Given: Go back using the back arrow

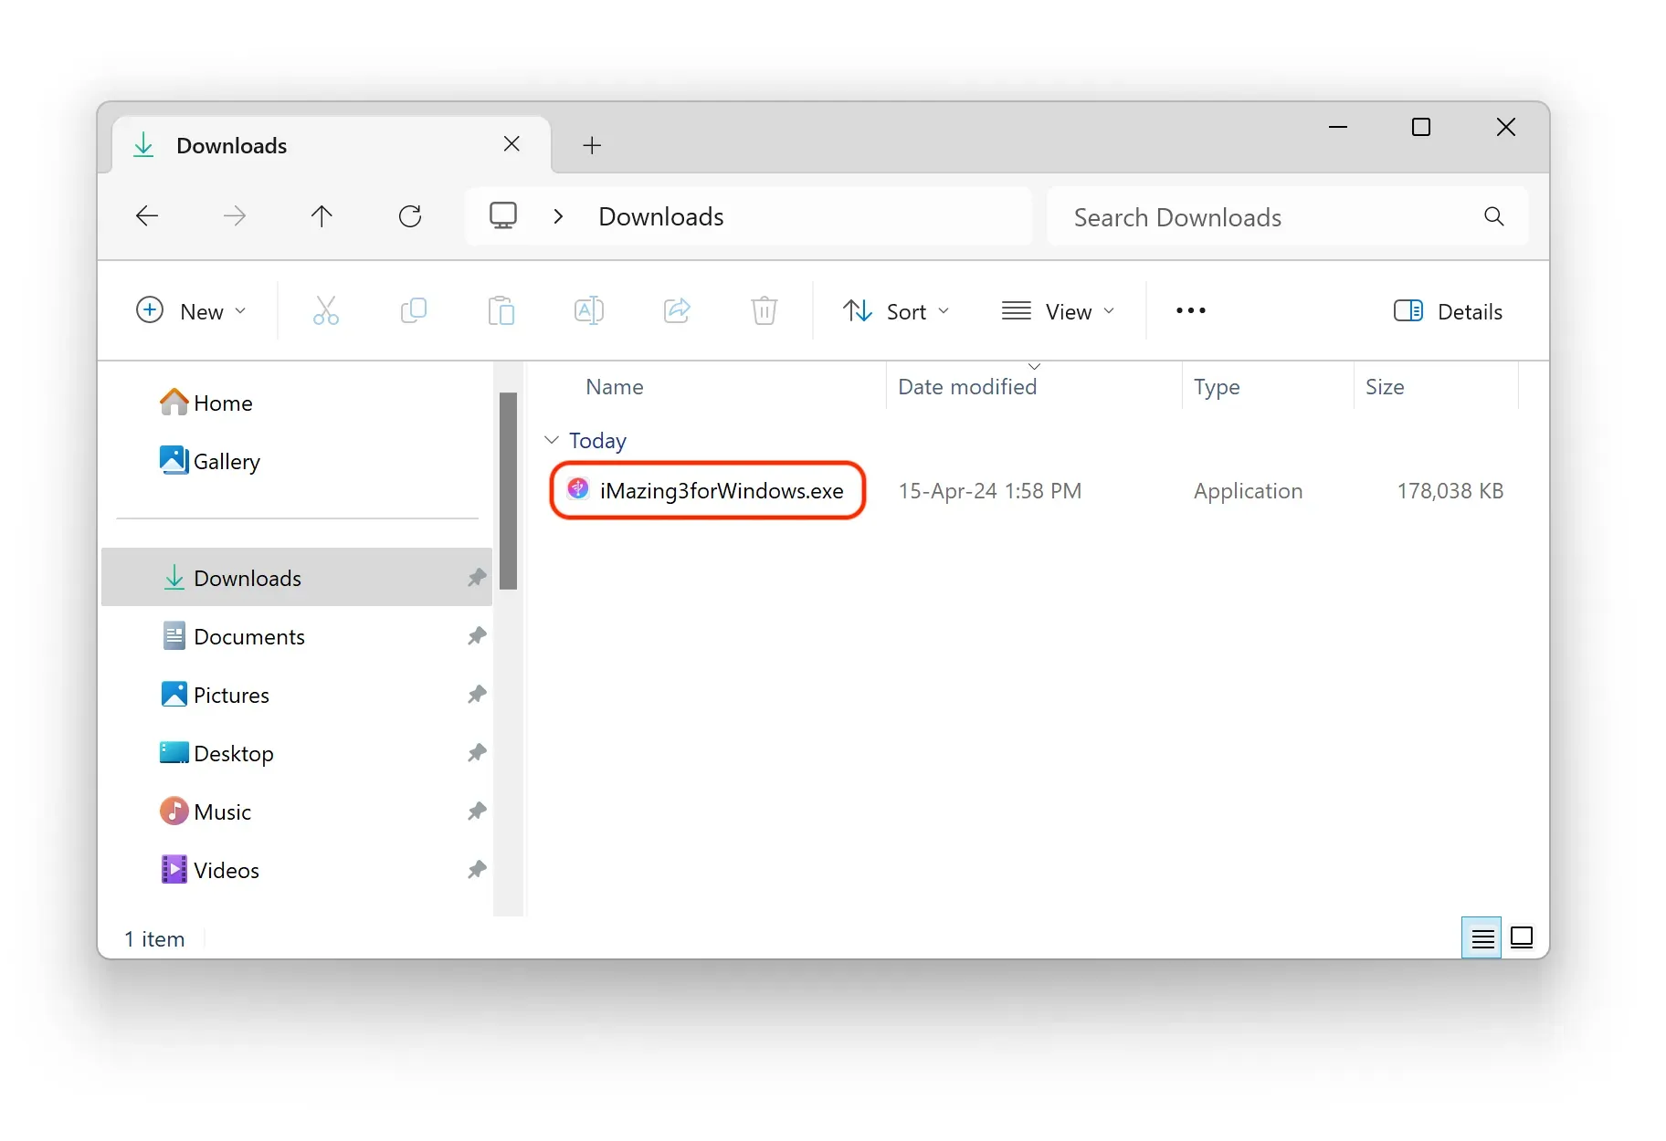Looking at the screenshot, I should click(146, 215).
